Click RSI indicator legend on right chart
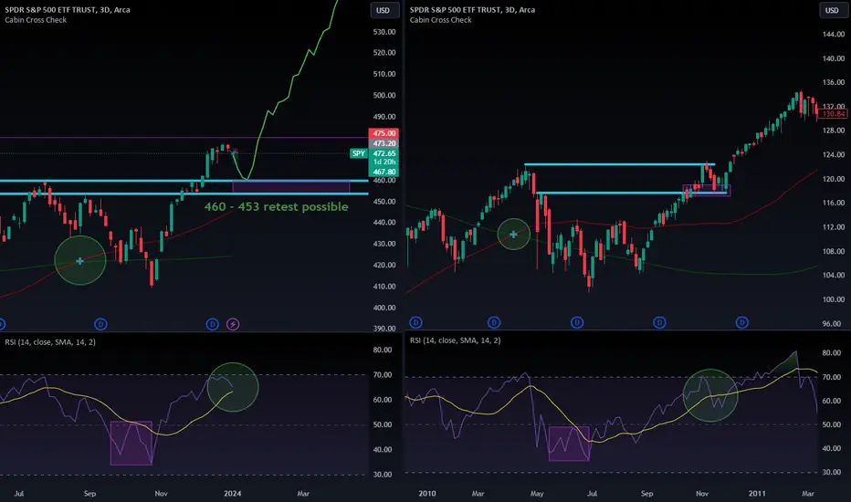851x502 pixels. pyautogui.click(x=455, y=340)
